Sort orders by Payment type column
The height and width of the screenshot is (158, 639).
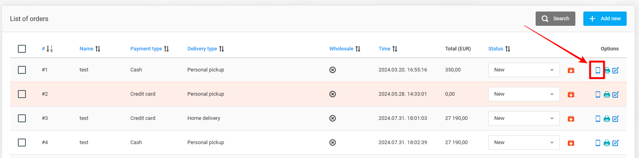click(x=150, y=49)
